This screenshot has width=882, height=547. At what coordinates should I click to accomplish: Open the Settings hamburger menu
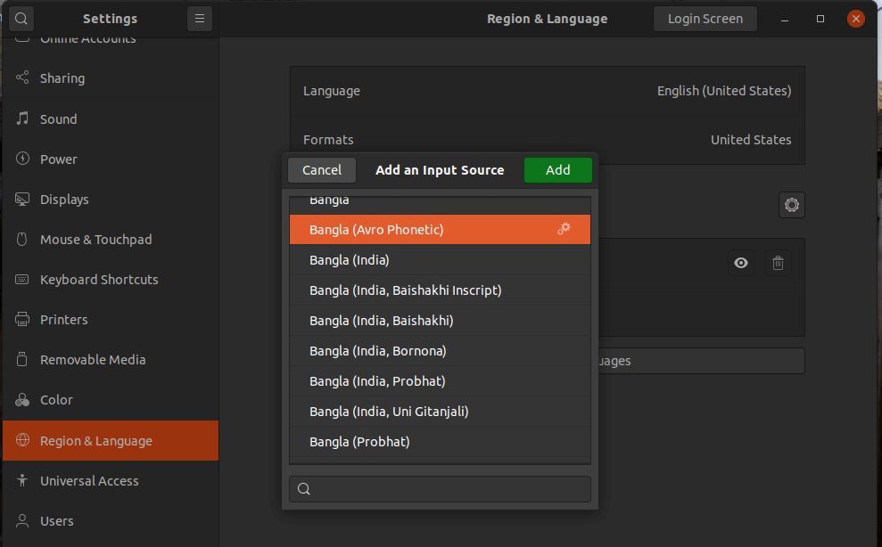200,19
